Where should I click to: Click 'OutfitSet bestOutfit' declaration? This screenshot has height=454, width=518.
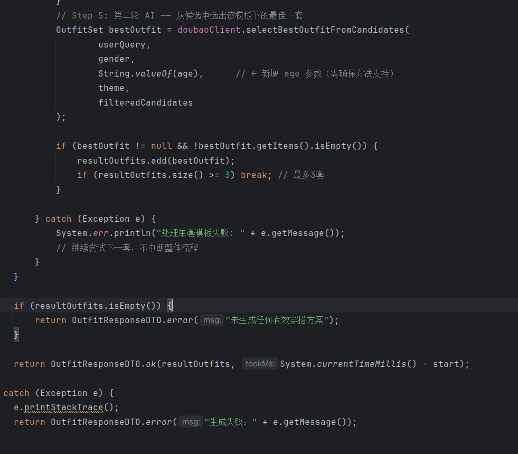click(109, 30)
